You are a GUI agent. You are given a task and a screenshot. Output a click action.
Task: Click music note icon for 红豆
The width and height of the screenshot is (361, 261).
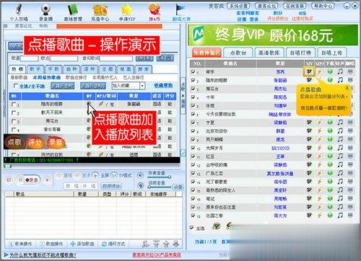coord(340,156)
